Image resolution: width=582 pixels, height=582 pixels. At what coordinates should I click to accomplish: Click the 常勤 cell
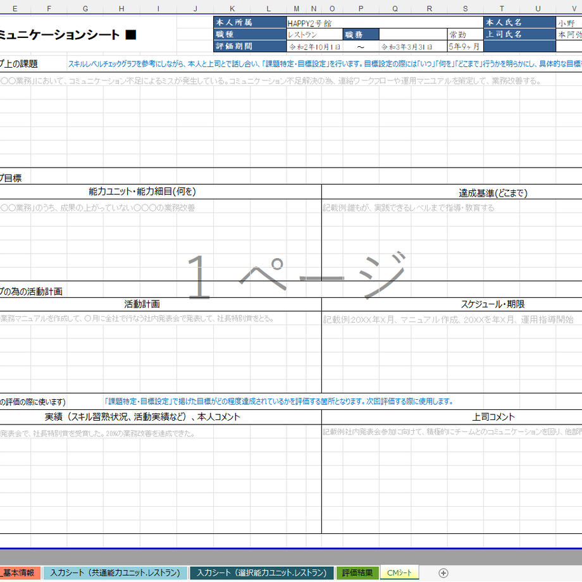coord(466,35)
